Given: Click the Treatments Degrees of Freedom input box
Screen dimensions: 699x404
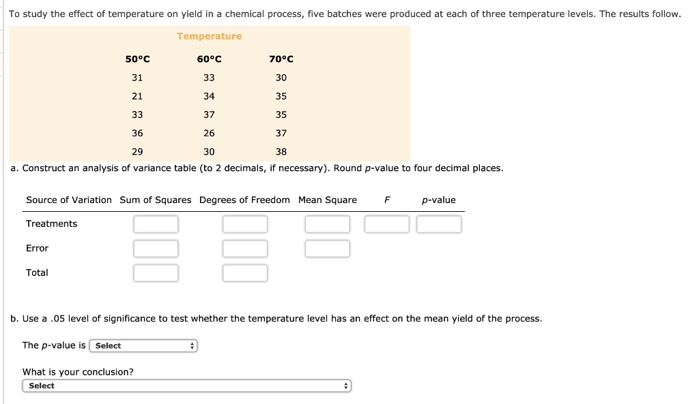Looking at the screenshot, I should tap(245, 223).
